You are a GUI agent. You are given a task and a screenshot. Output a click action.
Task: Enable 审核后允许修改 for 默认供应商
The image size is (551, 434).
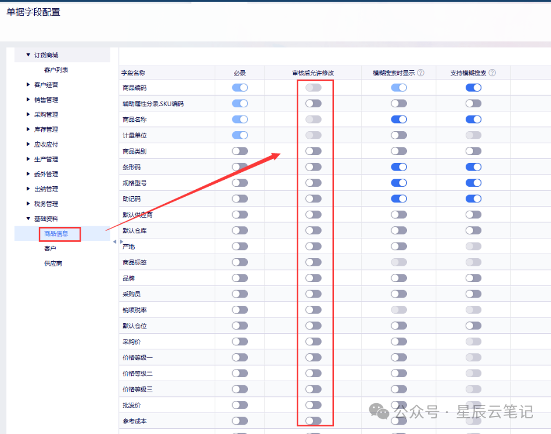[314, 215]
